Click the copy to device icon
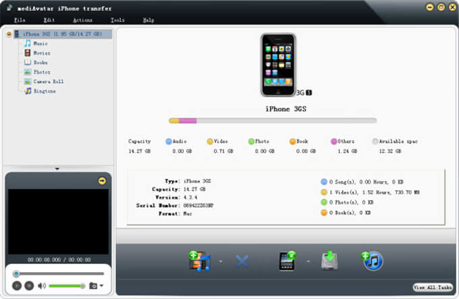The width and height of the screenshot is (459, 299). (287, 261)
